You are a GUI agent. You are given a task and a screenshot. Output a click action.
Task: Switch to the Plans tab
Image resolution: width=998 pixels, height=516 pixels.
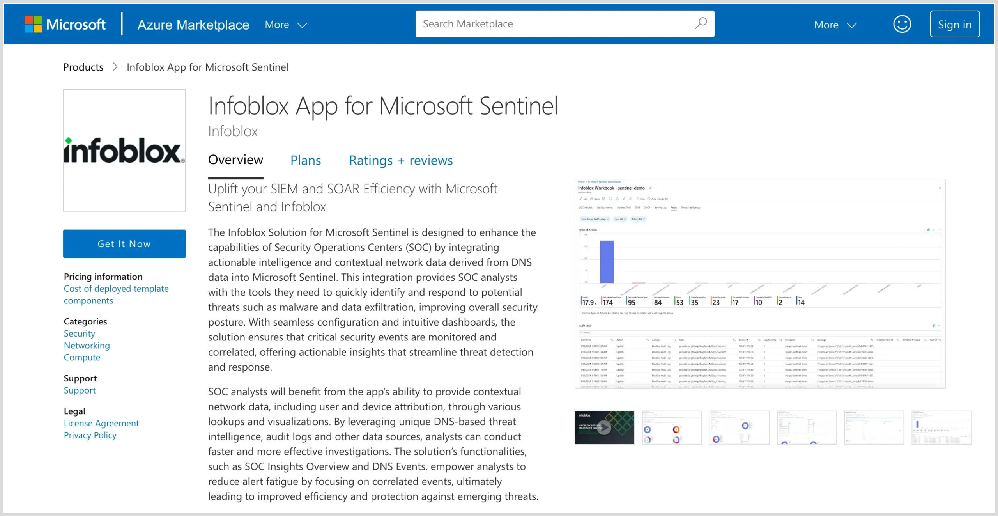pos(306,160)
